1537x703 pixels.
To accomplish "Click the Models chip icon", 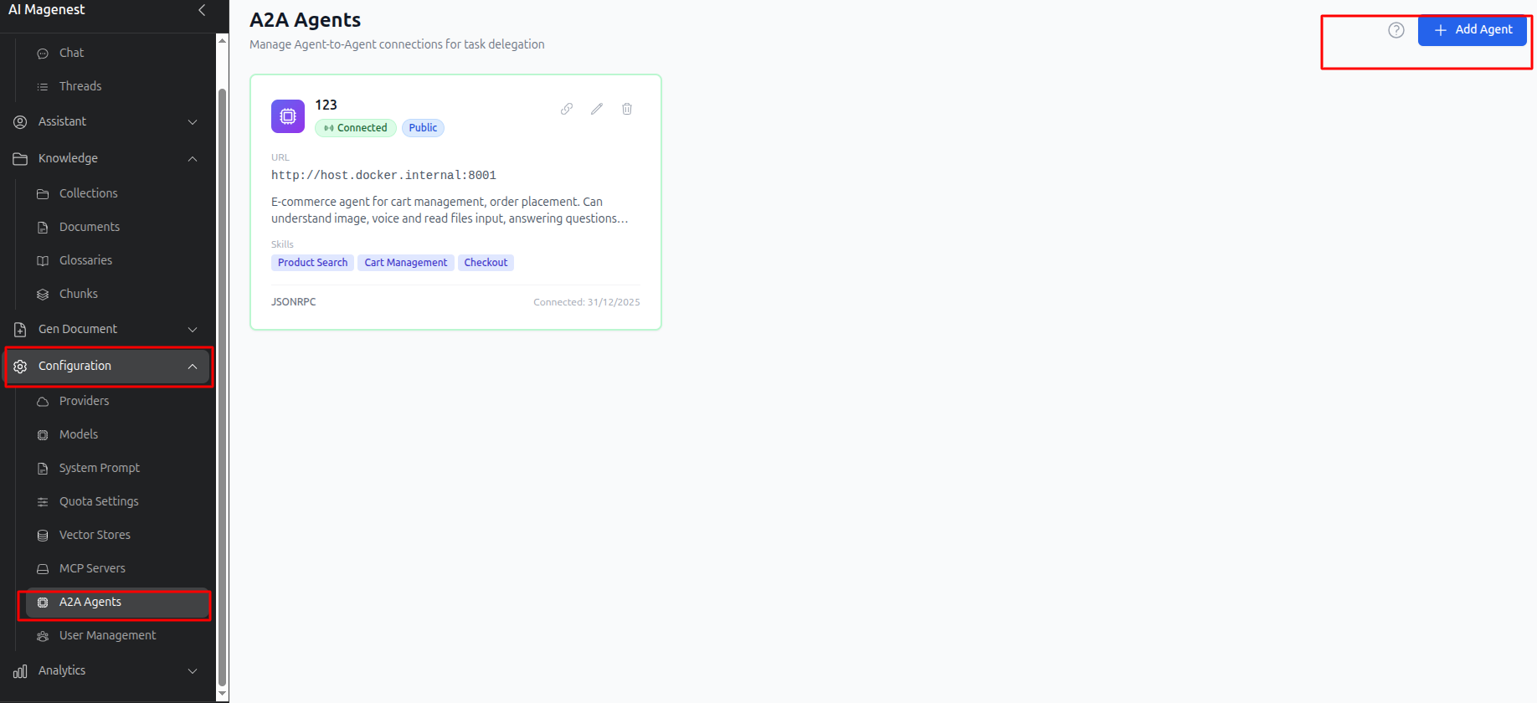I will pos(43,435).
